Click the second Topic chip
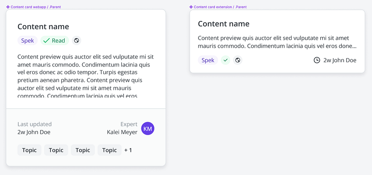Screen dimensions: 372x175 coord(56,150)
